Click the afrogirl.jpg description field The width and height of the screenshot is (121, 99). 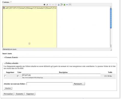(x=61, y=75)
